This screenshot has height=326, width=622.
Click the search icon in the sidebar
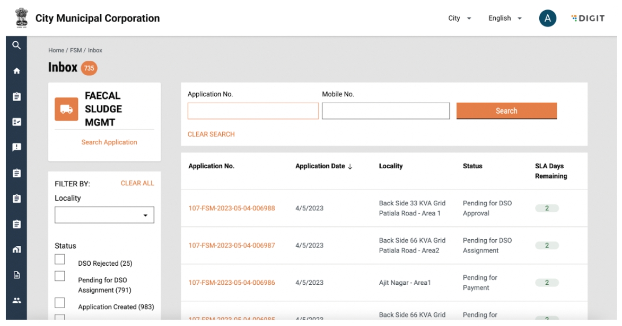(16, 46)
